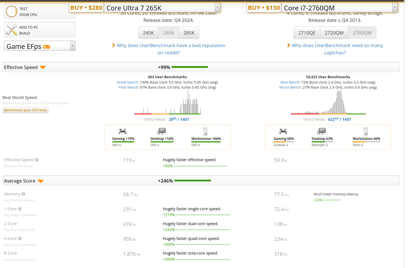Image resolution: width=416 pixels, height=268 pixels.
Task: Click the Memory score 77.5 Pts
Action: 281,195
